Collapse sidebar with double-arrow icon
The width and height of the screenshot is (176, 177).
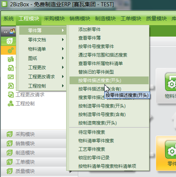(x=5, y=32)
